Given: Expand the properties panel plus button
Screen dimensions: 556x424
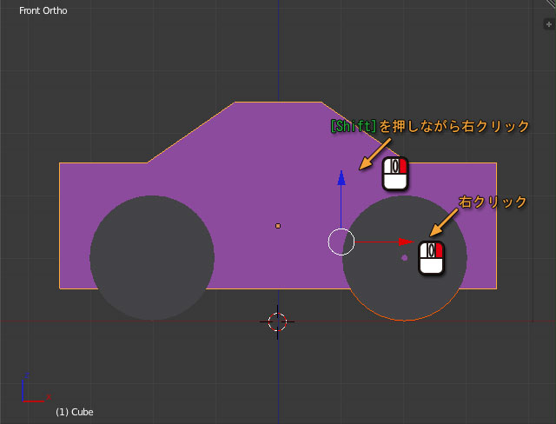Looking at the screenshot, I should click(x=548, y=24).
